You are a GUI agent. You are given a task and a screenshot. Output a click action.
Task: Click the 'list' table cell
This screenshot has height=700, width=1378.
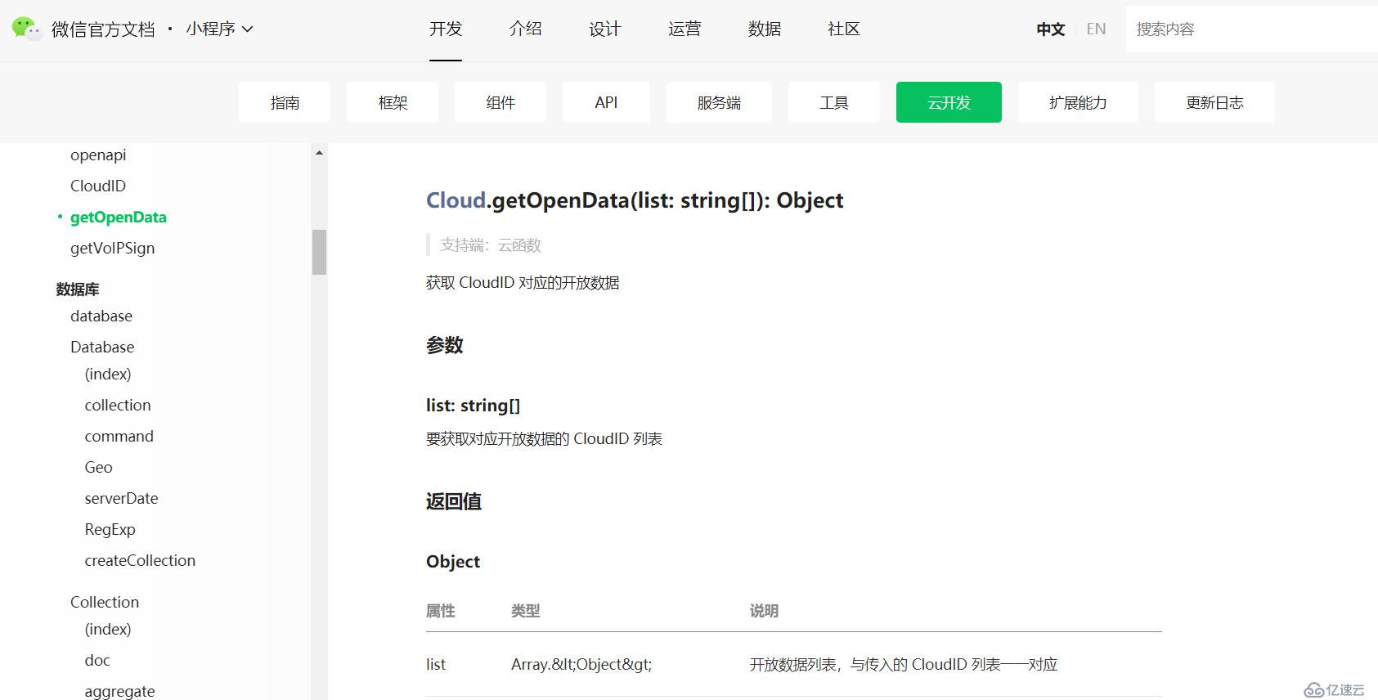(436, 664)
